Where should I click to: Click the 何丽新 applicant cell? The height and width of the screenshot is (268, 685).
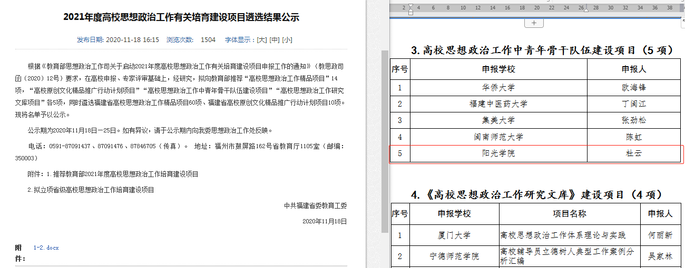(660, 235)
